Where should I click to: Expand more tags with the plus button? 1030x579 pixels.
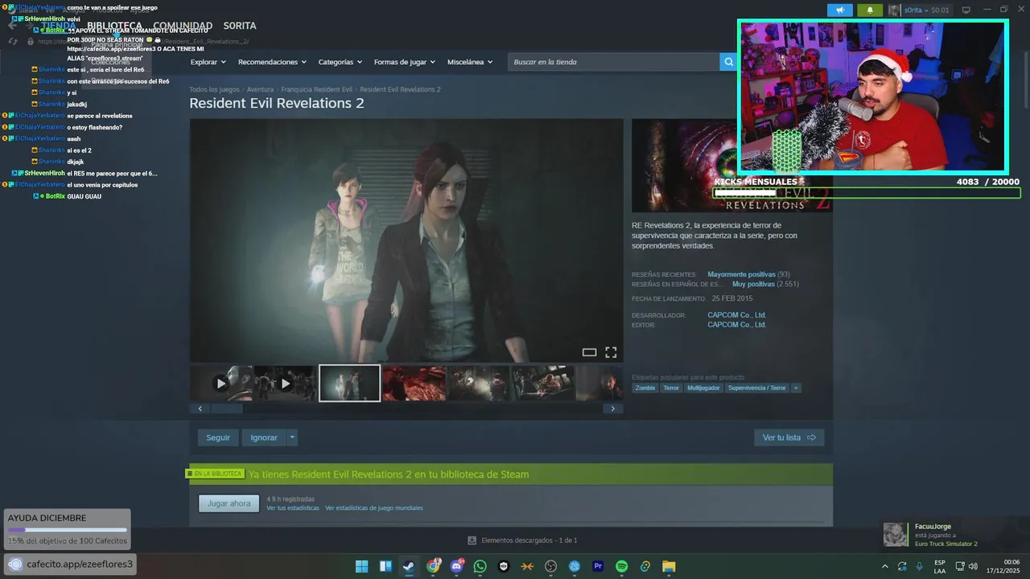click(x=796, y=388)
